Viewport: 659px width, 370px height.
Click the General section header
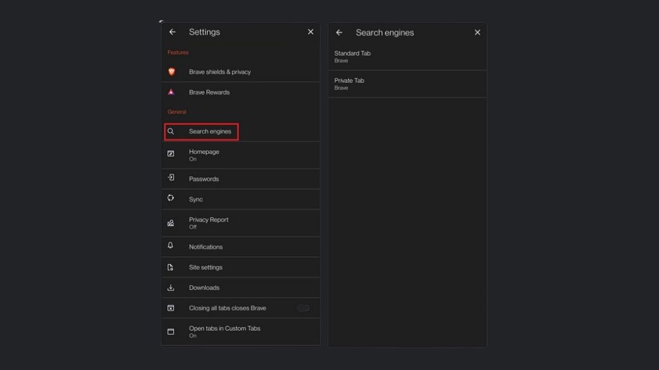[x=176, y=112]
